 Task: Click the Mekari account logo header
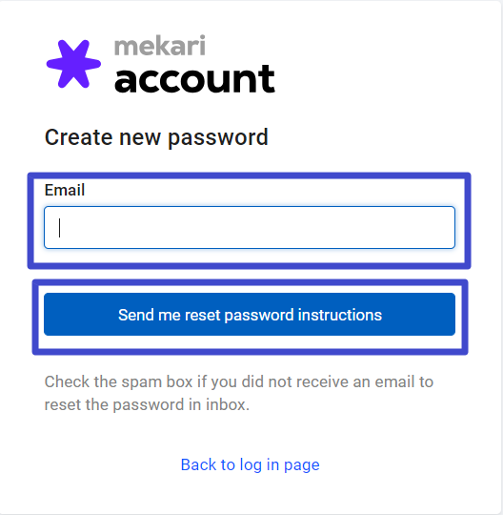pos(161,64)
